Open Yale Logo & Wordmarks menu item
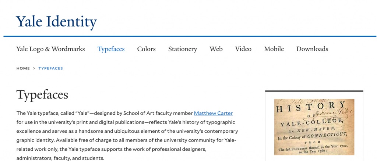Image resolution: width=377 pixels, height=161 pixels. (x=50, y=49)
